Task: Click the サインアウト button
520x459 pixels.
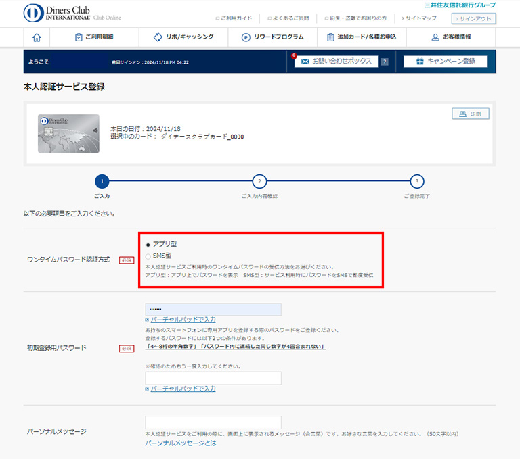Action: (473, 18)
